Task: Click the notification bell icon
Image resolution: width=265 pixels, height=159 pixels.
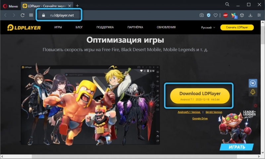Action: 253,92
